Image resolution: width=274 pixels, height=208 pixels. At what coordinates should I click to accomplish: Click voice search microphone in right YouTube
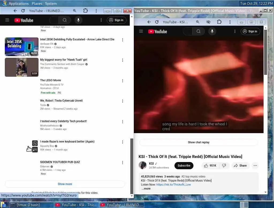coord(212,31)
